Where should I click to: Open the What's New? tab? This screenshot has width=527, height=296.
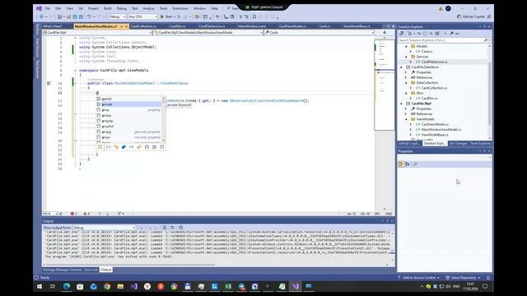(53, 26)
